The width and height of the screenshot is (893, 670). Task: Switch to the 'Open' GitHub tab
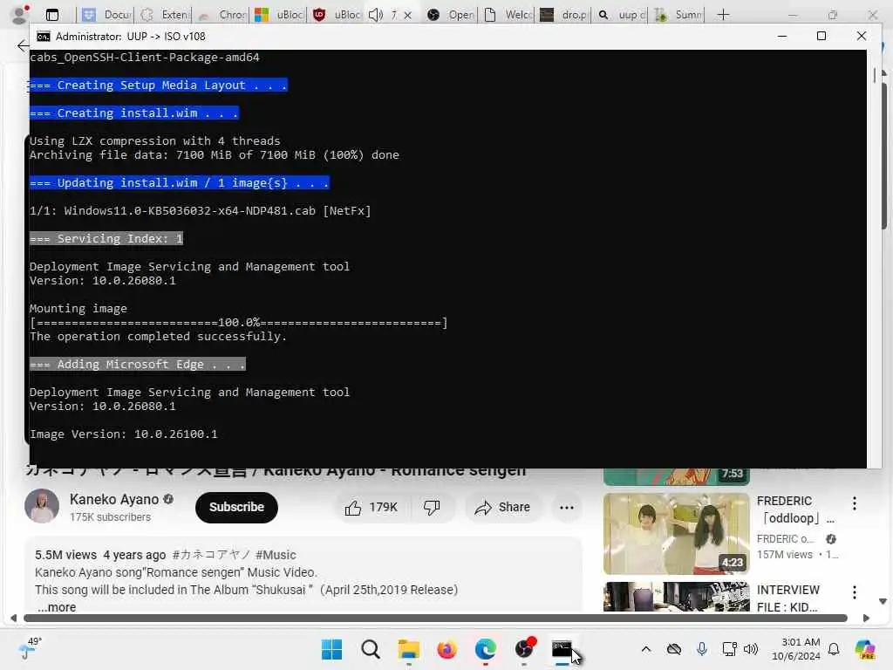[451, 15]
